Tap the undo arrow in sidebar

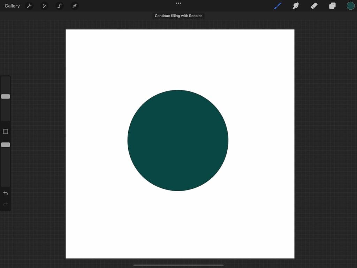[x=5, y=193]
